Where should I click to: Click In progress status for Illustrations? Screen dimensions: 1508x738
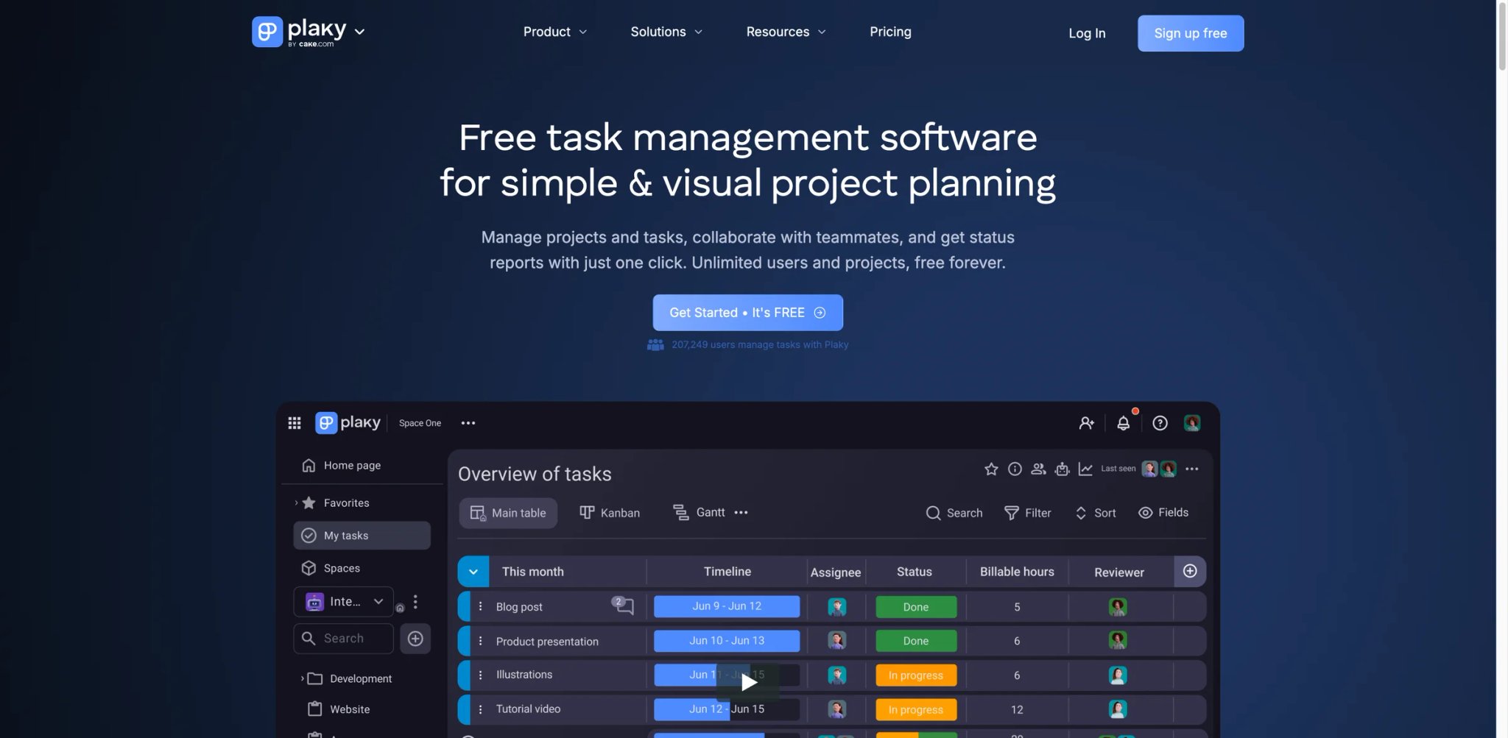916,675
